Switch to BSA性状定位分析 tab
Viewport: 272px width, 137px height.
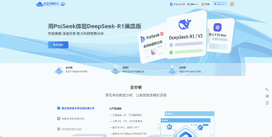click(x=71, y=129)
